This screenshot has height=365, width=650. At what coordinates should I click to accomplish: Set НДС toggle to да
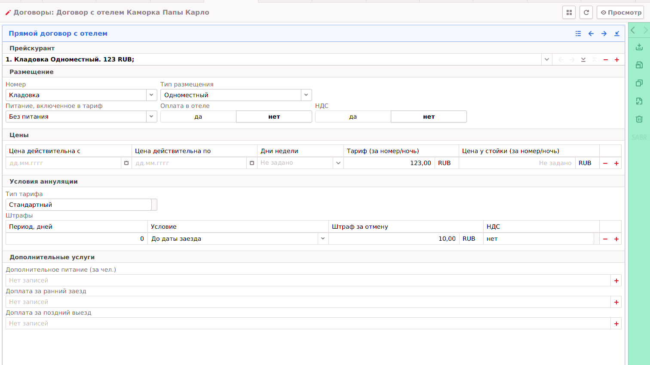pos(353,117)
